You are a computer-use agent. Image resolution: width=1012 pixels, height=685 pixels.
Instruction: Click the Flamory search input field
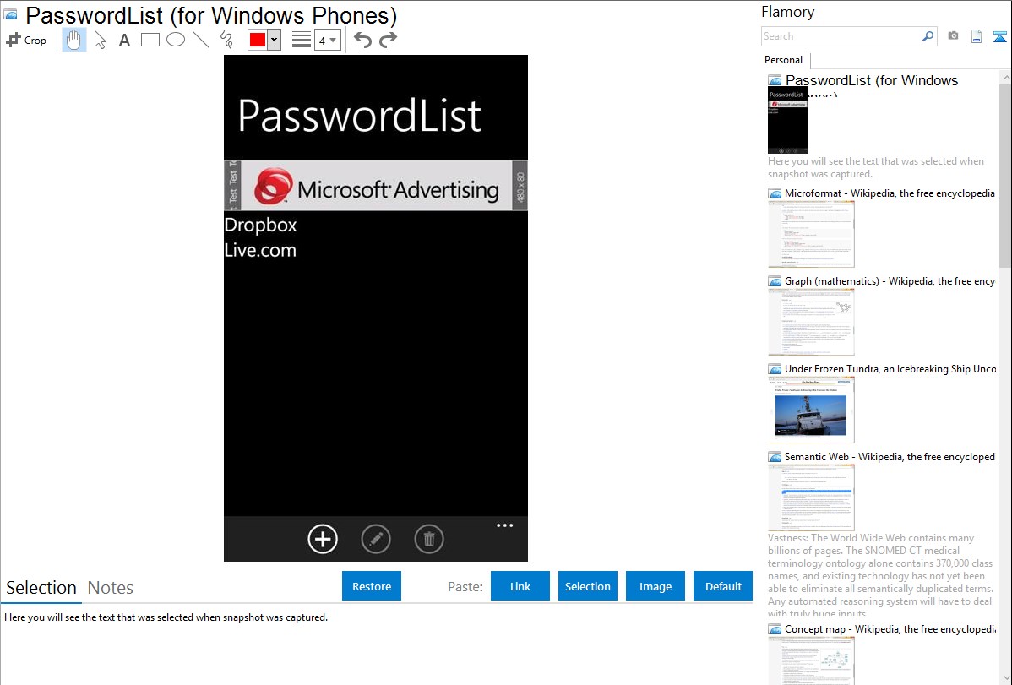click(x=841, y=36)
